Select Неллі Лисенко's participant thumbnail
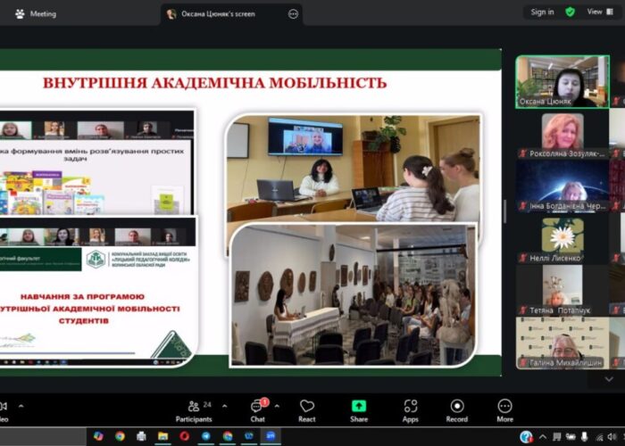This screenshot has width=625, height=446. [x=562, y=239]
